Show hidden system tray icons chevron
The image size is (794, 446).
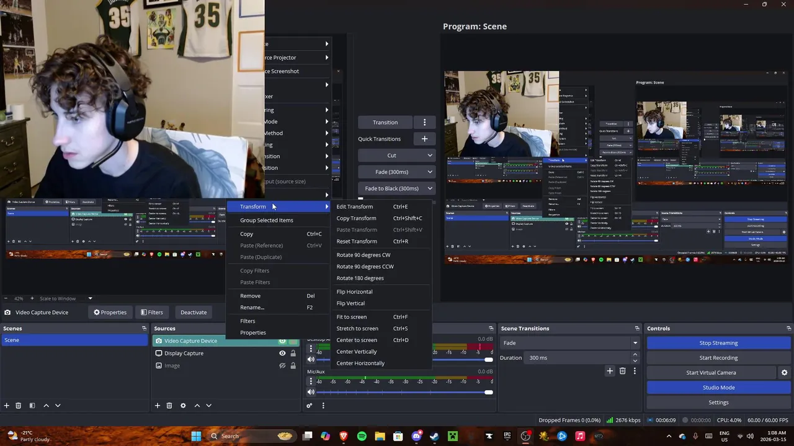coord(669,436)
